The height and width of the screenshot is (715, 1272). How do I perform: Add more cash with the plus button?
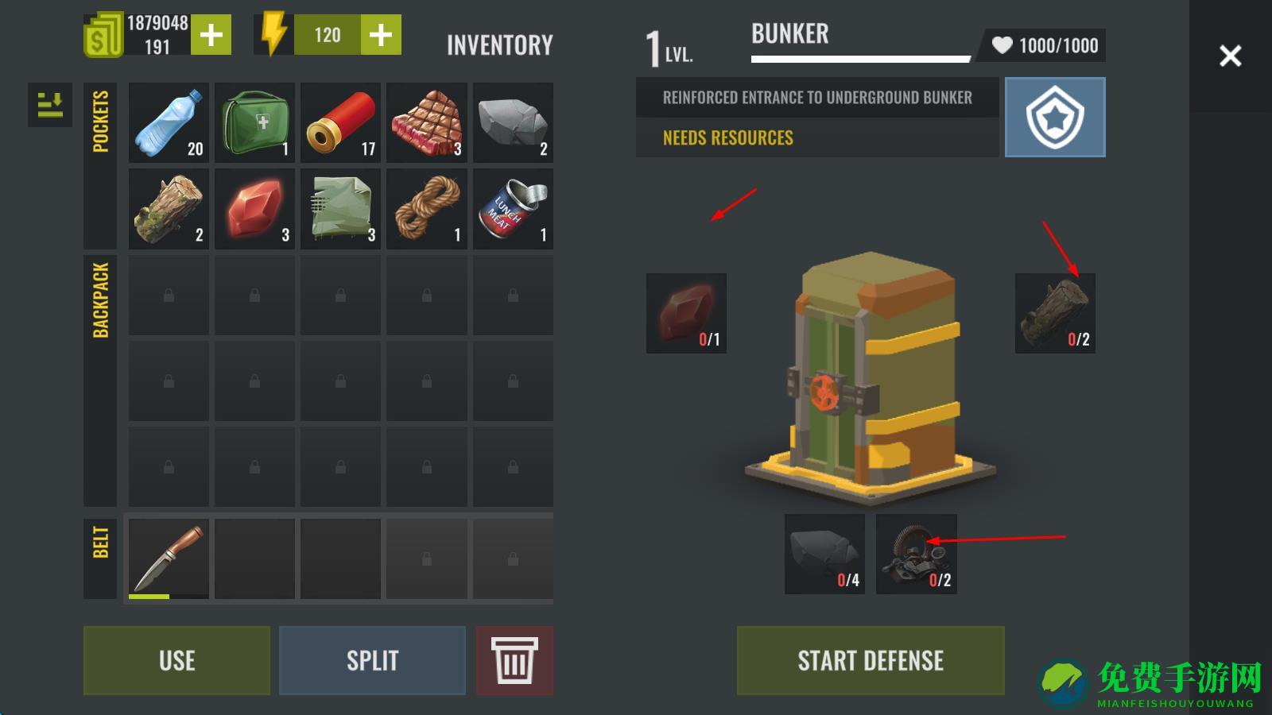point(211,35)
